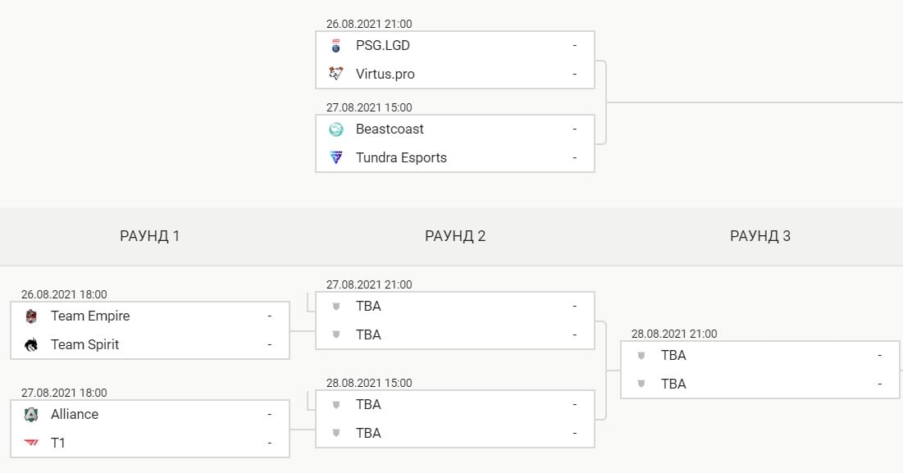The height and width of the screenshot is (473, 903).
Task: Click the Virtus.pro team logo
Action: click(x=335, y=74)
